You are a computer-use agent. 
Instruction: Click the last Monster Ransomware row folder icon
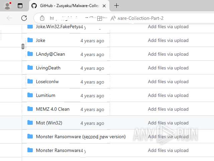tap(30, 150)
